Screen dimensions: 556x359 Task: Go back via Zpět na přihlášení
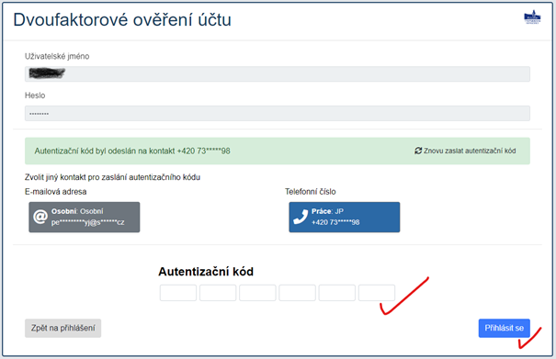[x=62, y=328]
